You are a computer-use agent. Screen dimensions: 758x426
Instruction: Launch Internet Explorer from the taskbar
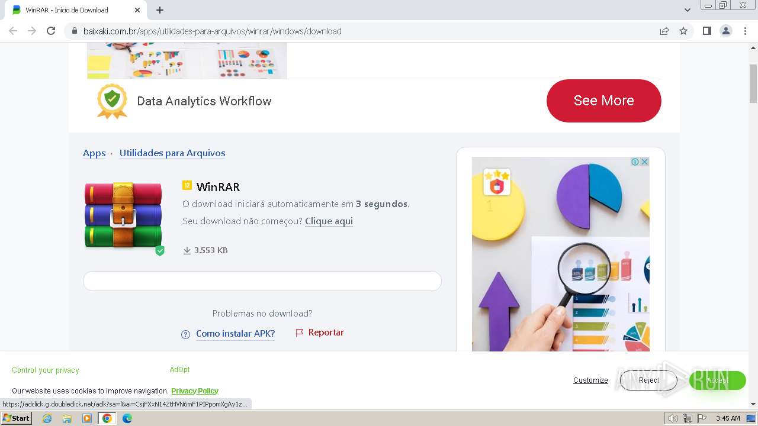[47, 418]
